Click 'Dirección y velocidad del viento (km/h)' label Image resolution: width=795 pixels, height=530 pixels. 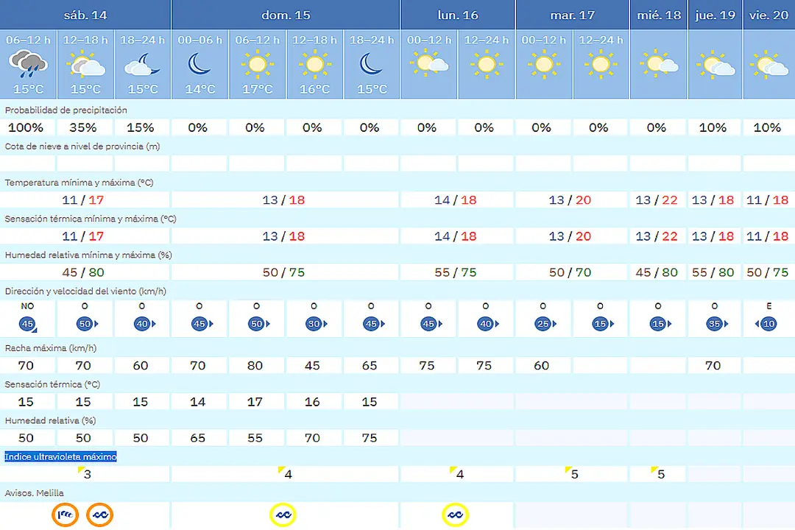pyautogui.click(x=85, y=291)
